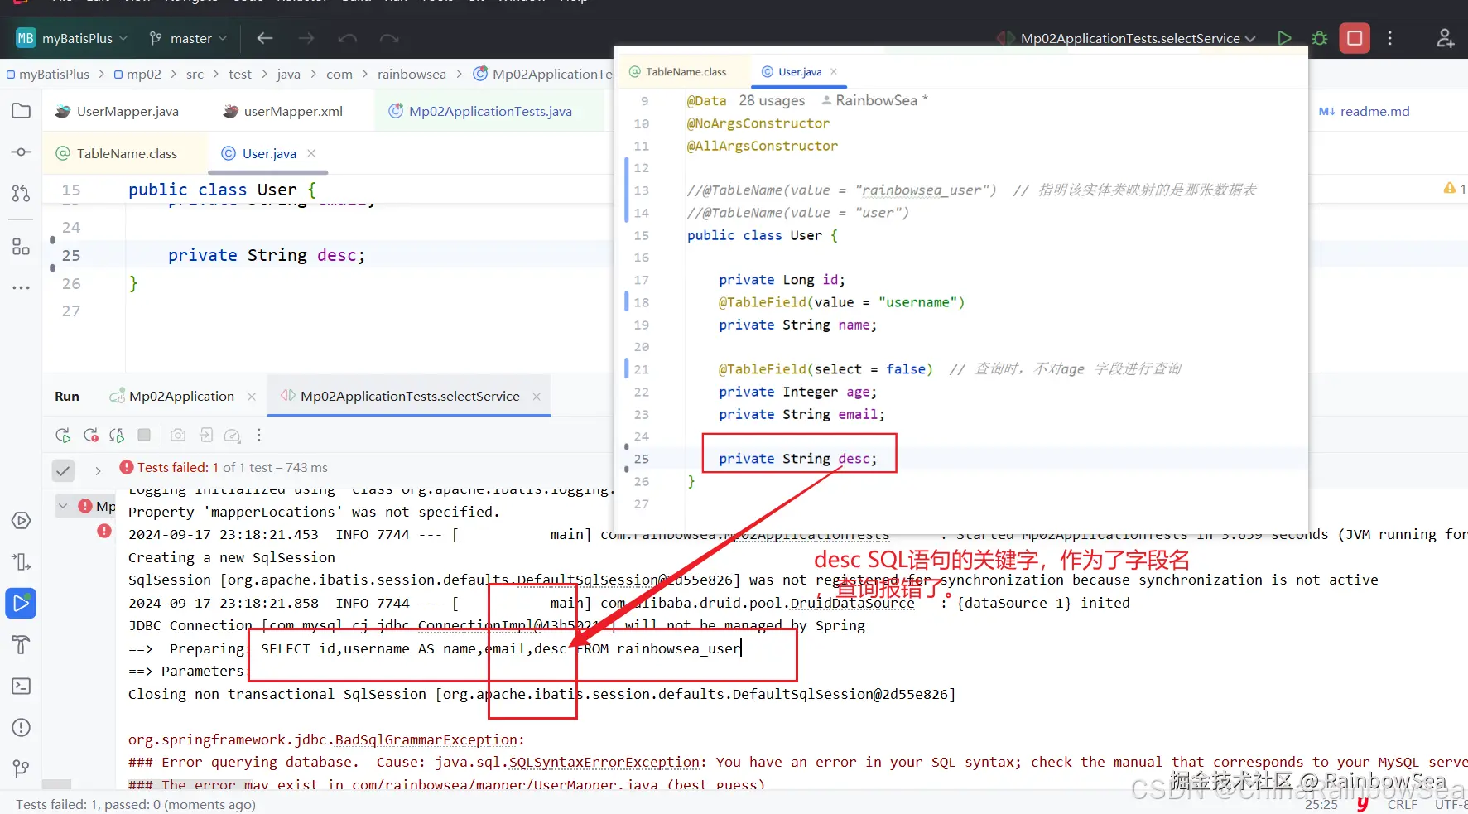Switch to userMapper.xml editor tab

coord(283,111)
